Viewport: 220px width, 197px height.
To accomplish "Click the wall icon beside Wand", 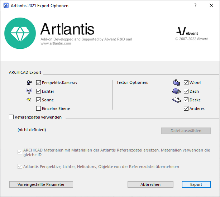I will tap(177, 82).
